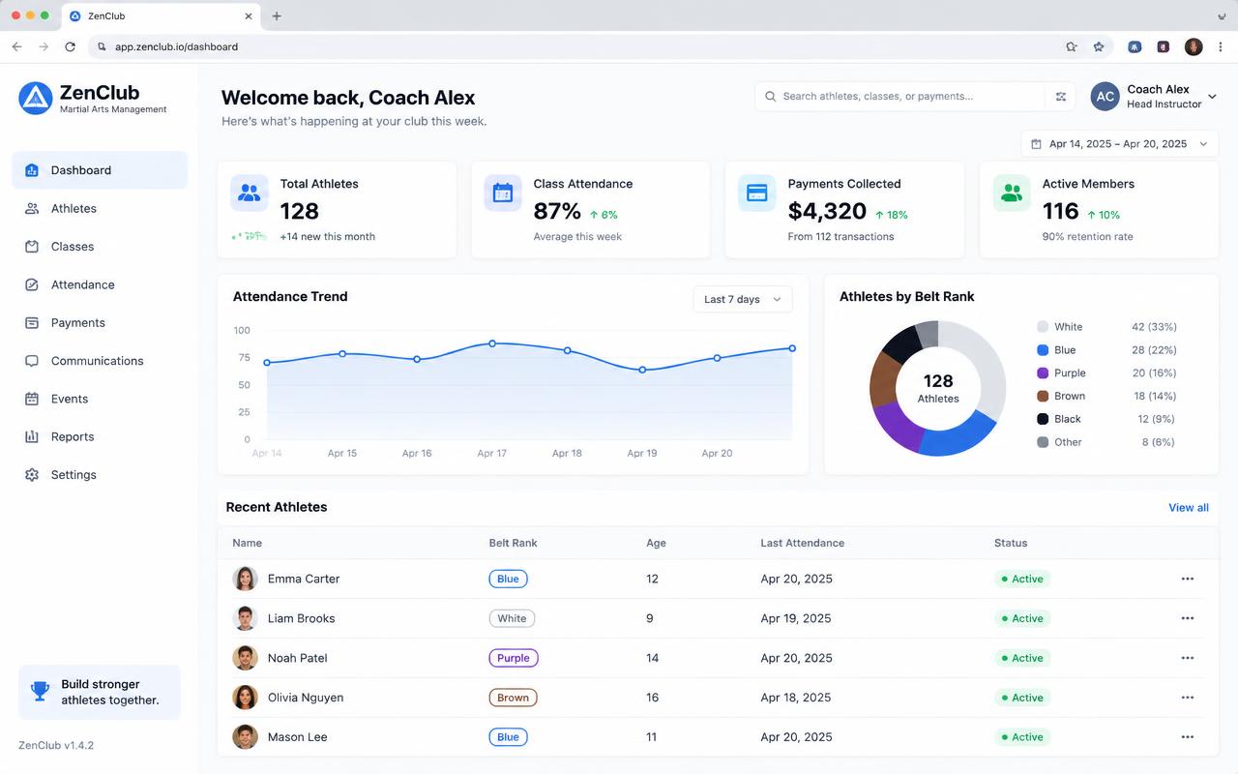This screenshot has height=774, width=1238.
Task: Click the Total Athletes card icon
Action: click(250, 193)
